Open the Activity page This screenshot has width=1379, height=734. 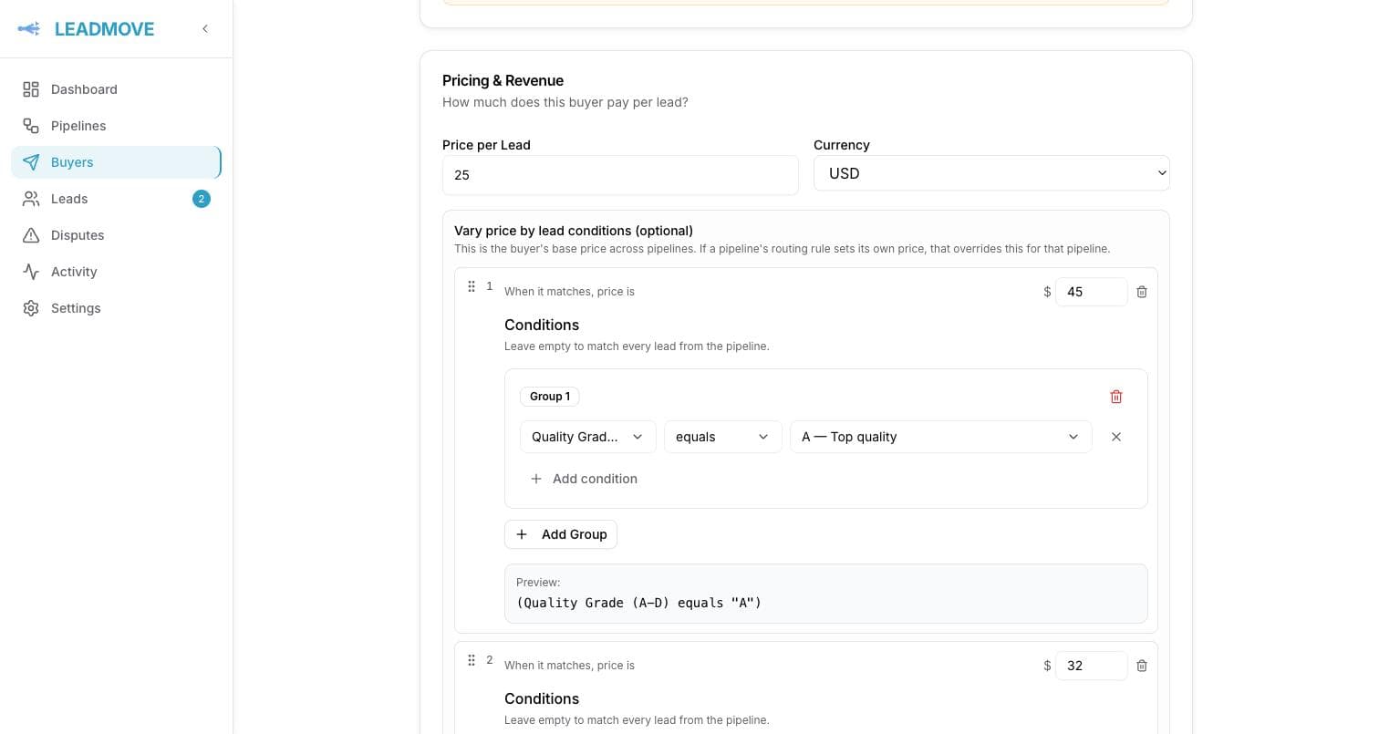[x=117, y=272]
